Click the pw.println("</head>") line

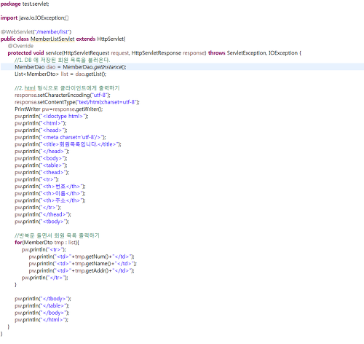click(x=42, y=152)
